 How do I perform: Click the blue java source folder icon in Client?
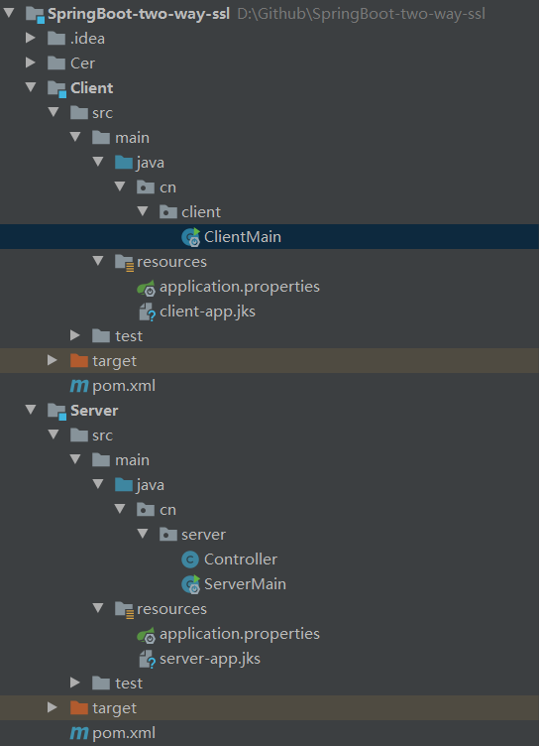124,163
